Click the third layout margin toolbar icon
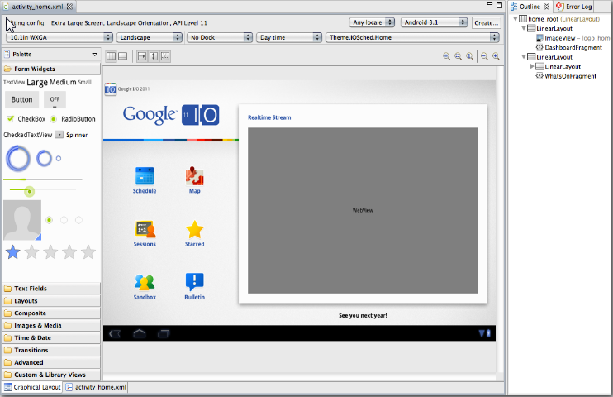 (x=165, y=56)
